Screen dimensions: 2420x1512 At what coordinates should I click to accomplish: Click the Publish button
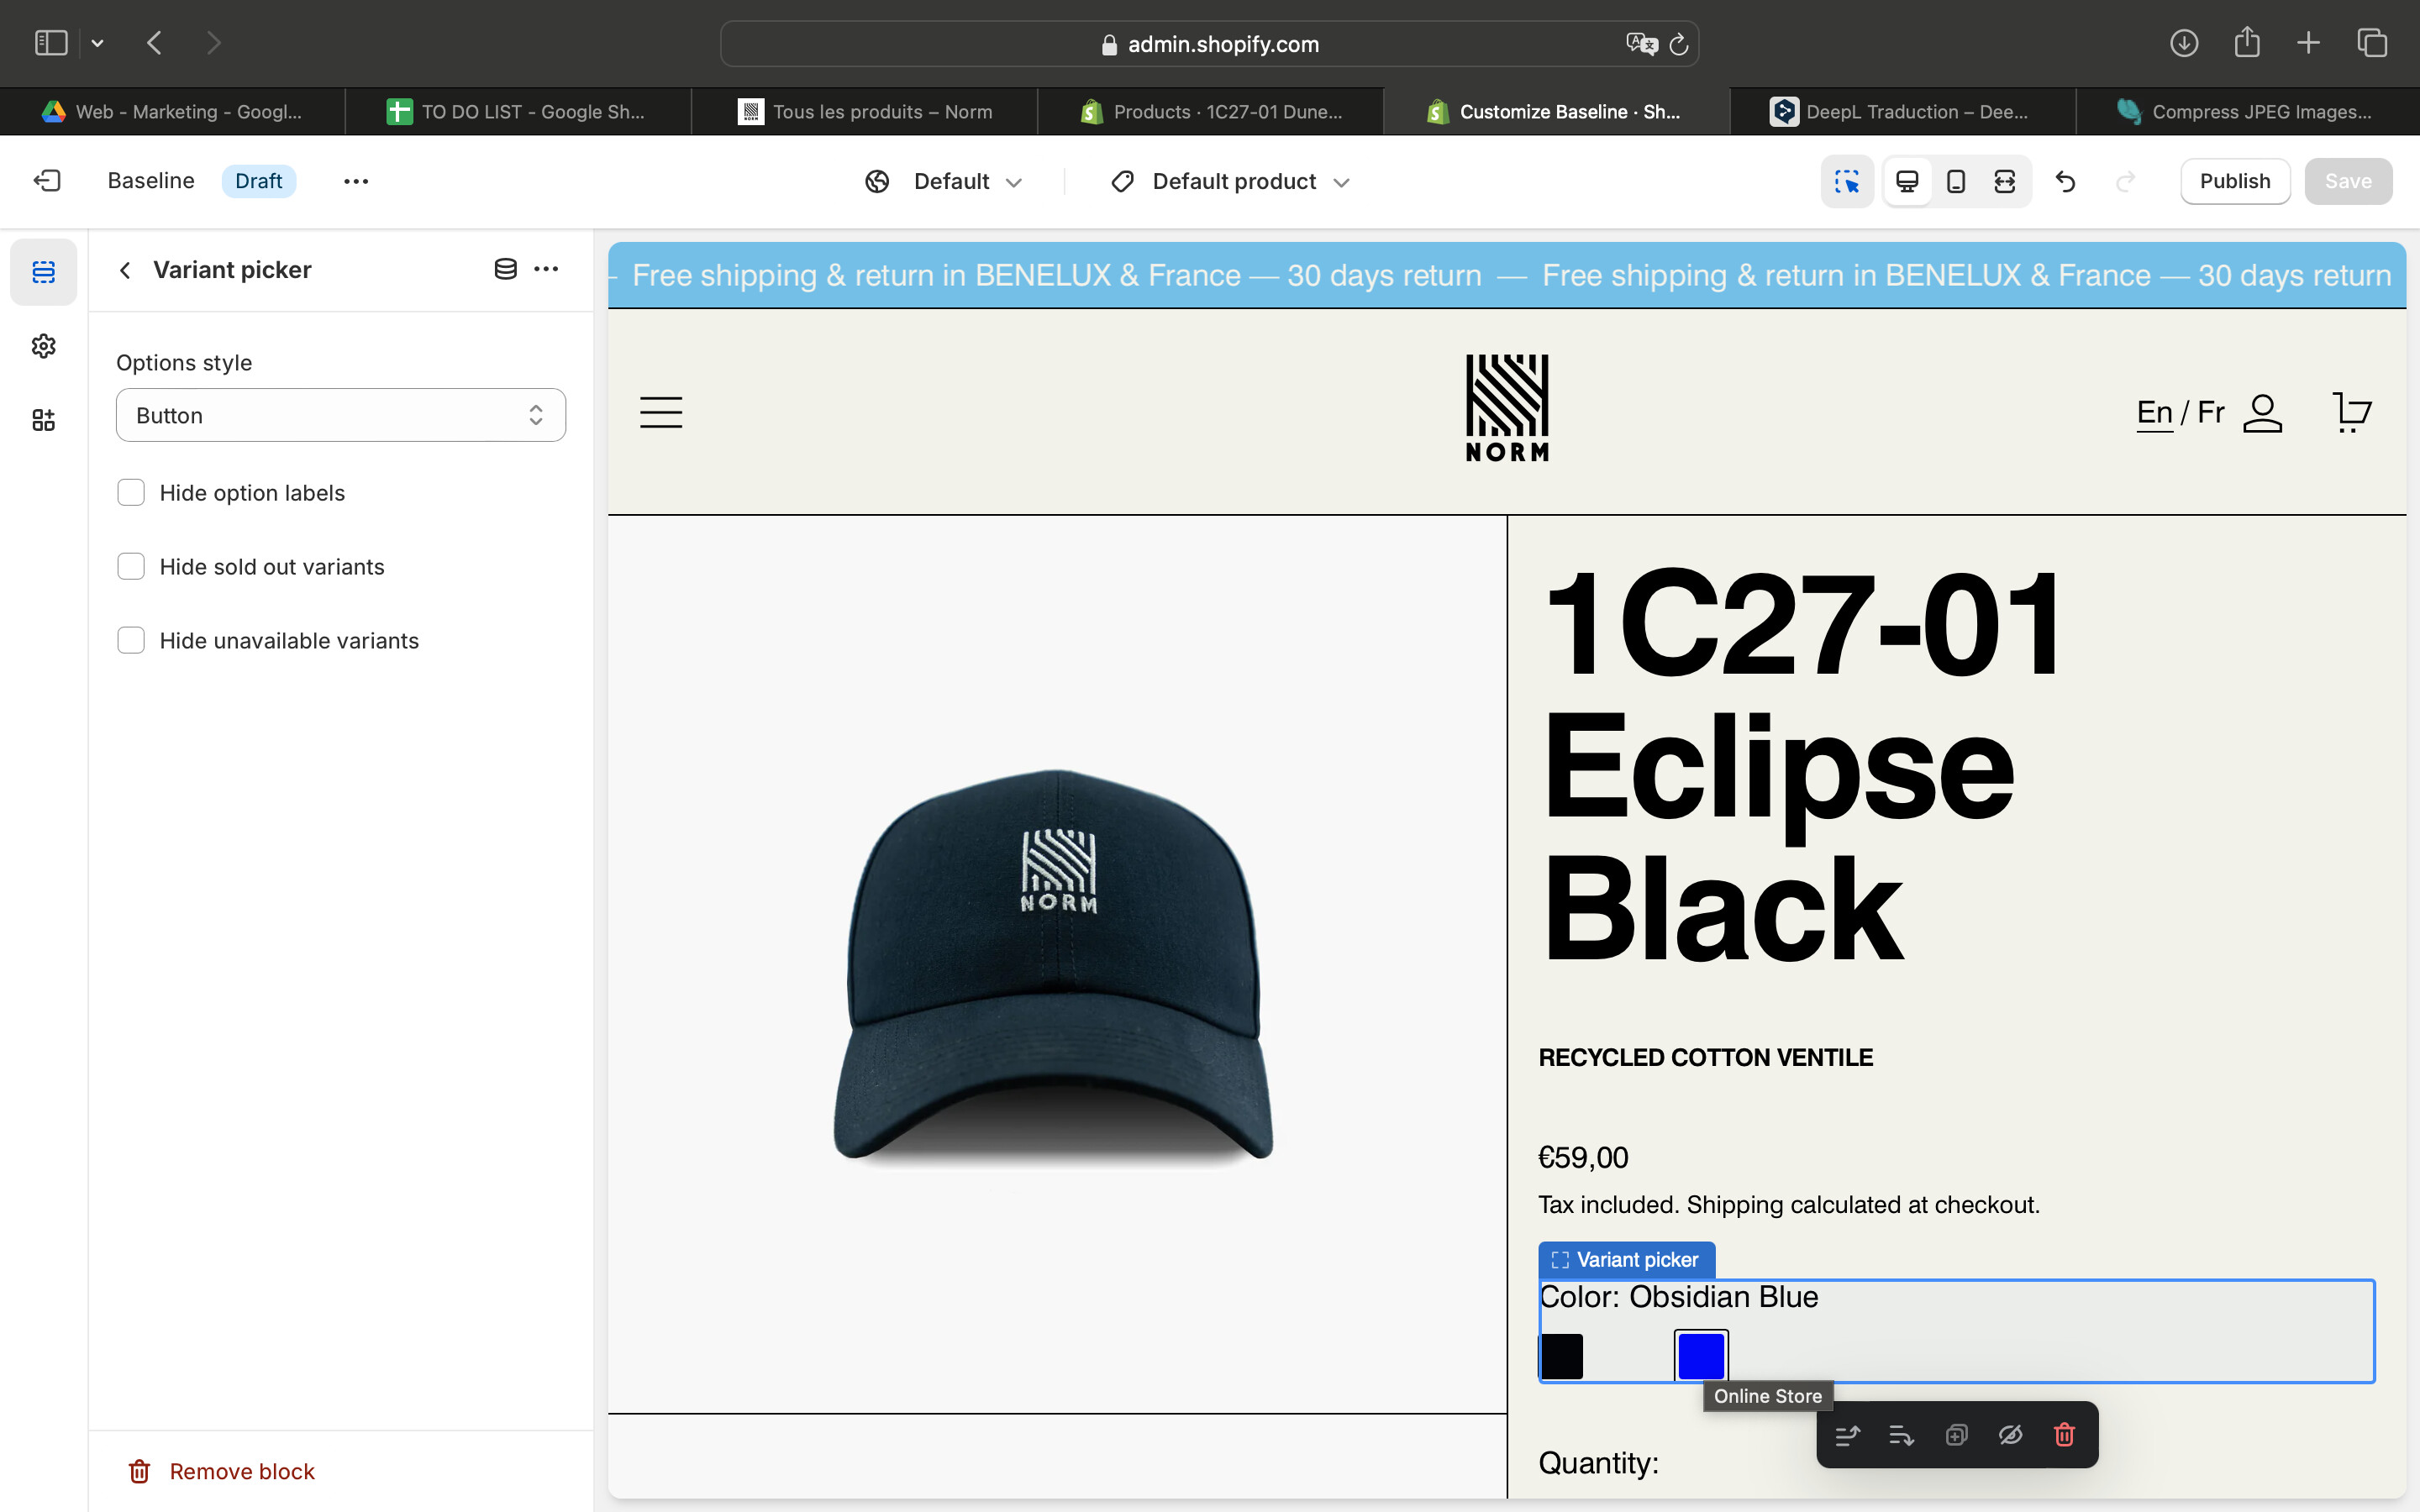(2234, 181)
